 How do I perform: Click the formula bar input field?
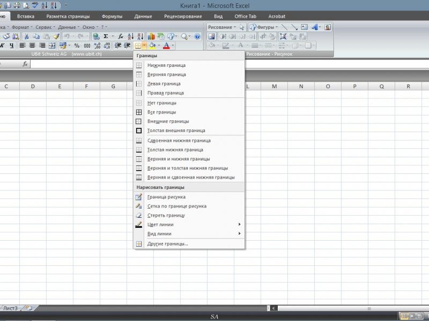pyautogui.click(x=230, y=64)
